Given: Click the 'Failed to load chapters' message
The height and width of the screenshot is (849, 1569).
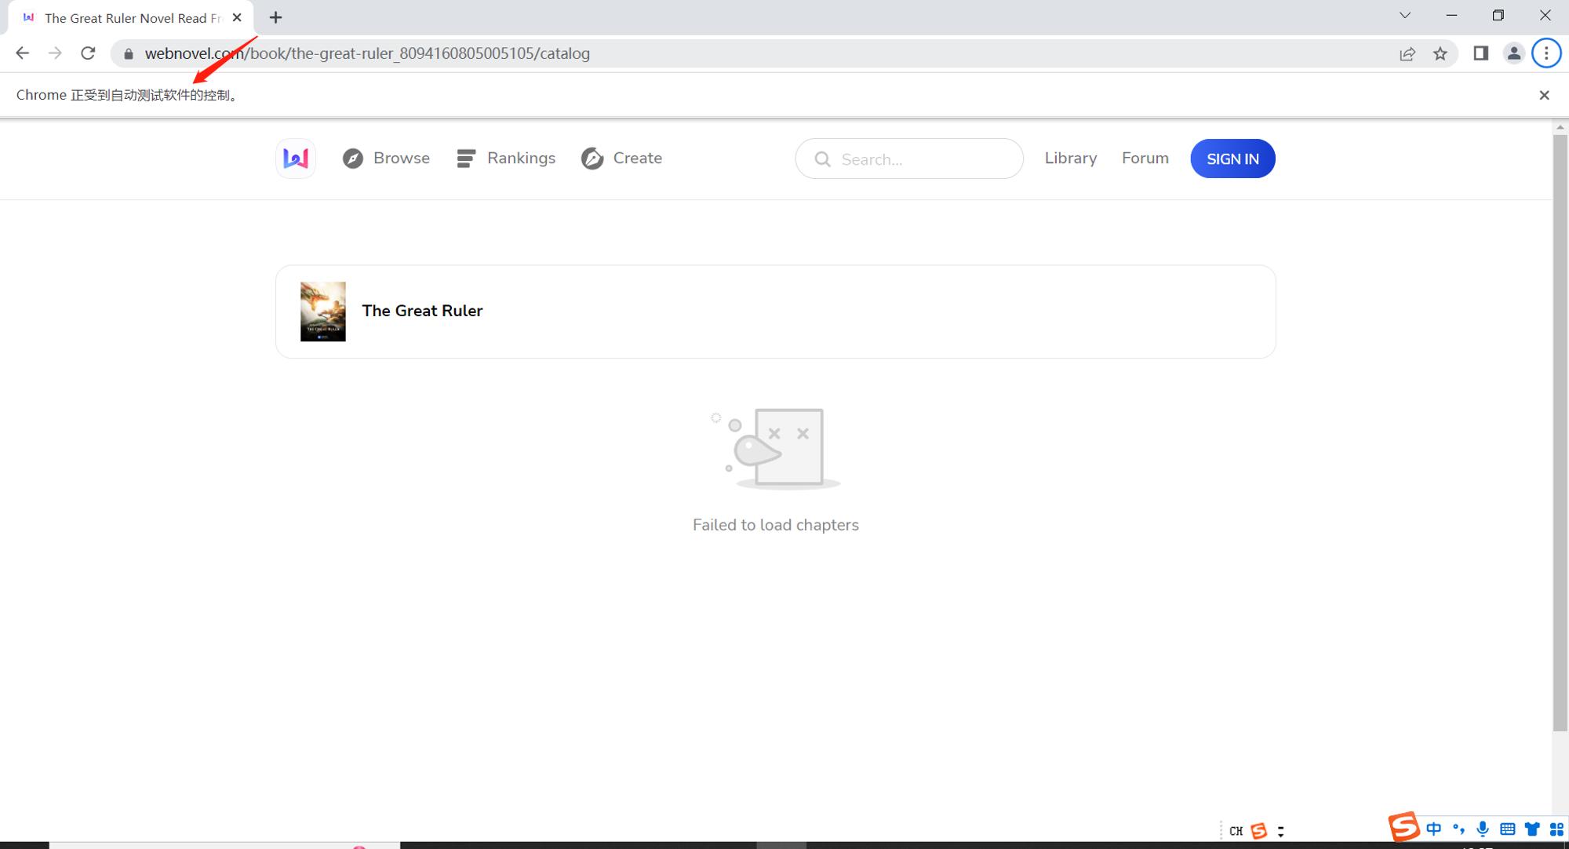Looking at the screenshot, I should pos(776,525).
